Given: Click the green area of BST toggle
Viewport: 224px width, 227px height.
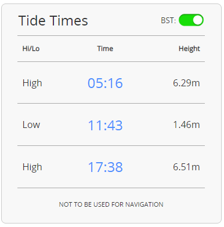Looking at the screenshot, I should tap(185, 20).
